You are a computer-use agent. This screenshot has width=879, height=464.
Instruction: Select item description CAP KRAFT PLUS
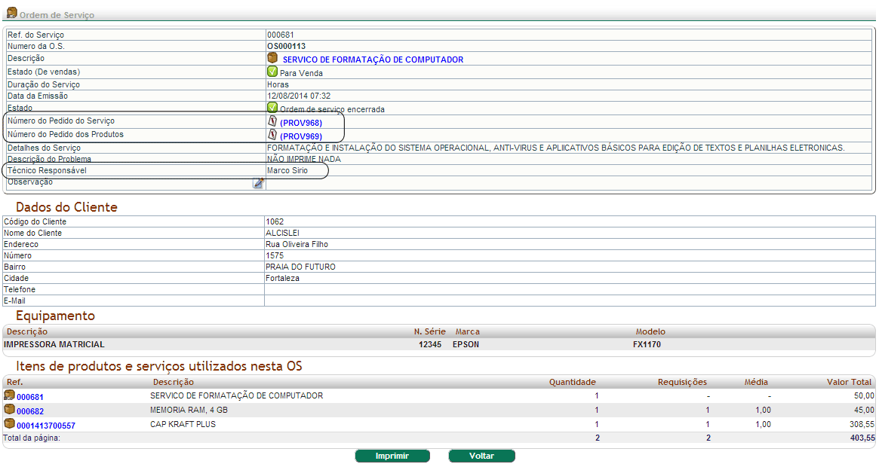(183, 424)
